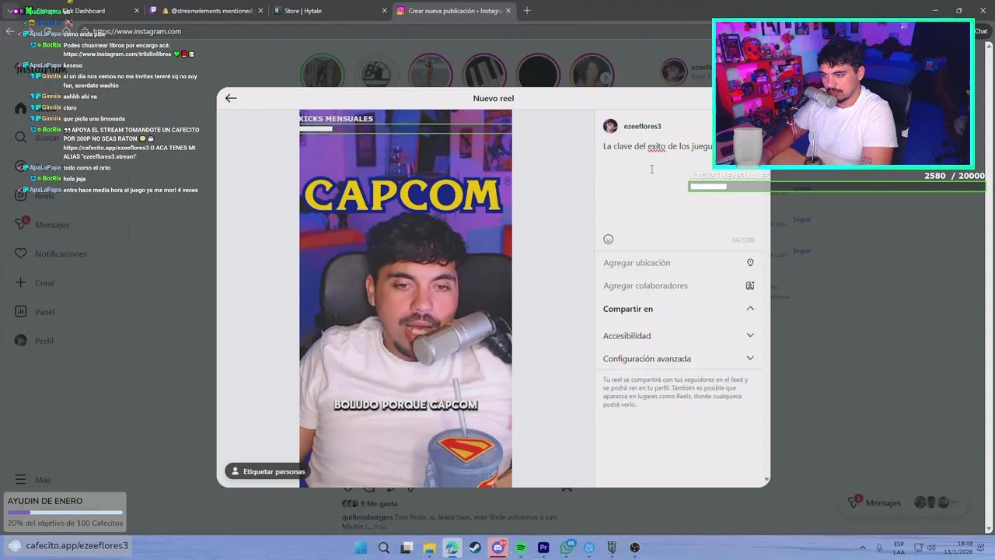
Task: Show hidden system tray icons
Action: point(862,548)
